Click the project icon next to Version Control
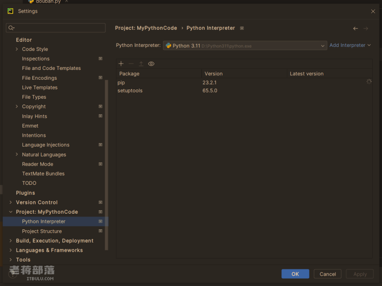This screenshot has width=382, height=286. (100, 202)
